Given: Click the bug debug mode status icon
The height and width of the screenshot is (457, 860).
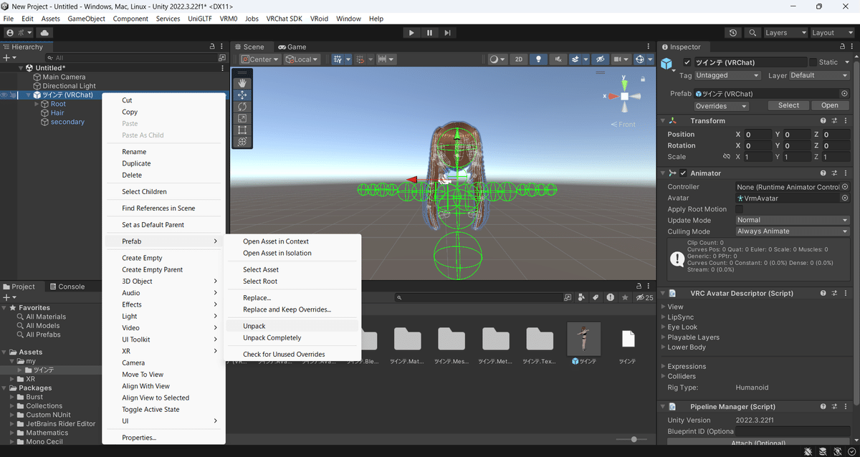Looking at the screenshot, I should (x=809, y=451).
